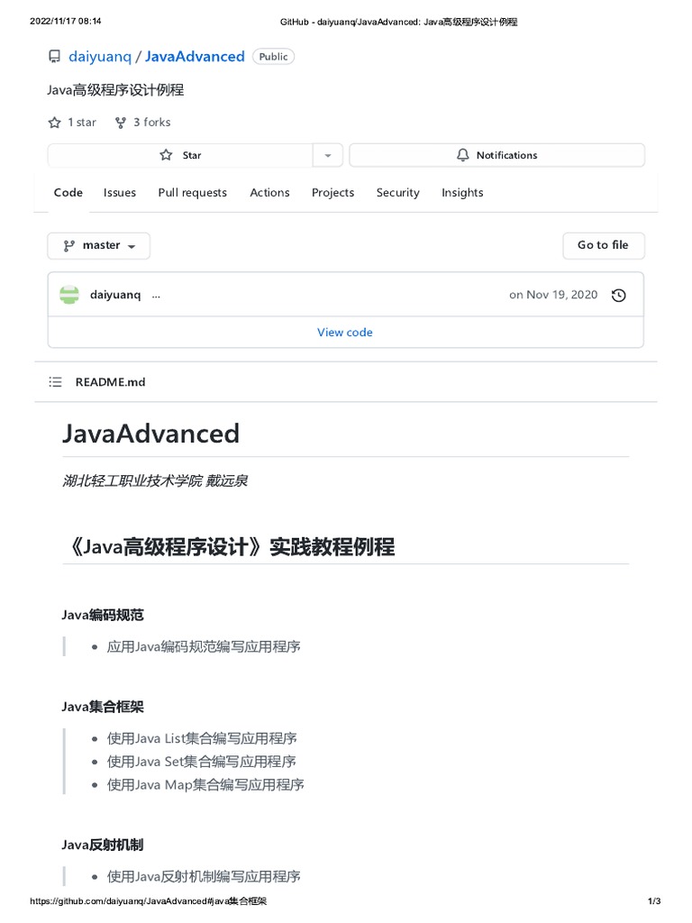The width and height of the screenshot is (692, 923).
Task: Click item 使用Java反射机制编写应用程序
Action: [x=204, y=876]
